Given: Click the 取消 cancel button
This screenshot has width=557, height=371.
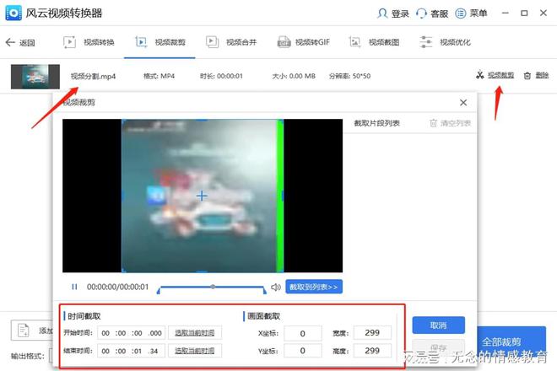Looking at the screenshot, I should [438, 325].
